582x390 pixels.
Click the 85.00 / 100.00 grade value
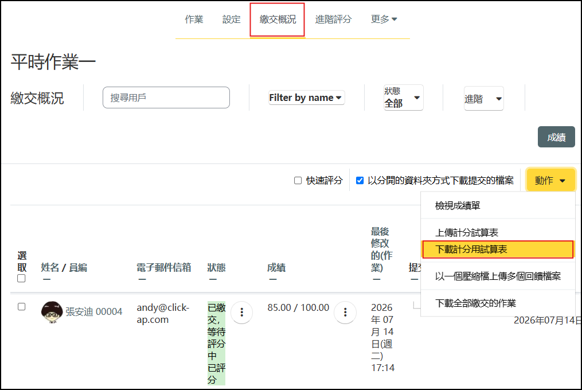[298, 307]
